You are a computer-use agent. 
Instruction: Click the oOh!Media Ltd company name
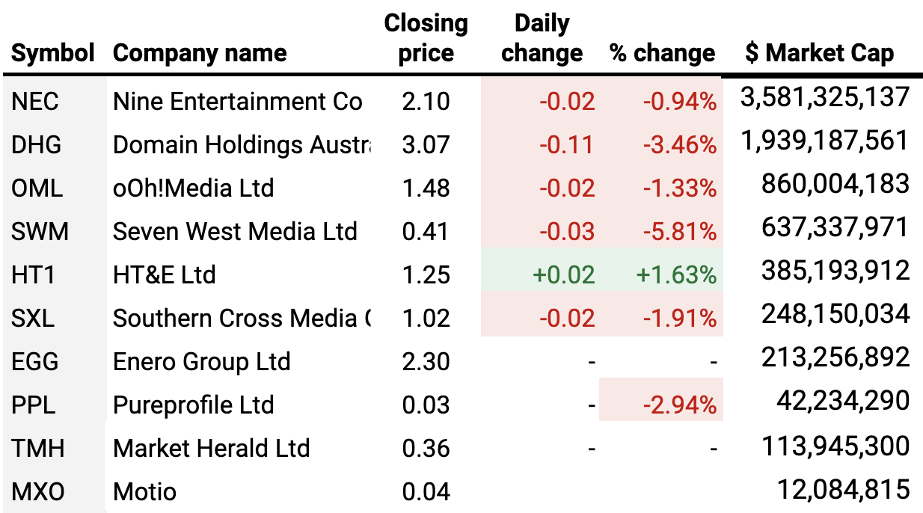click(x=194, y=188)
